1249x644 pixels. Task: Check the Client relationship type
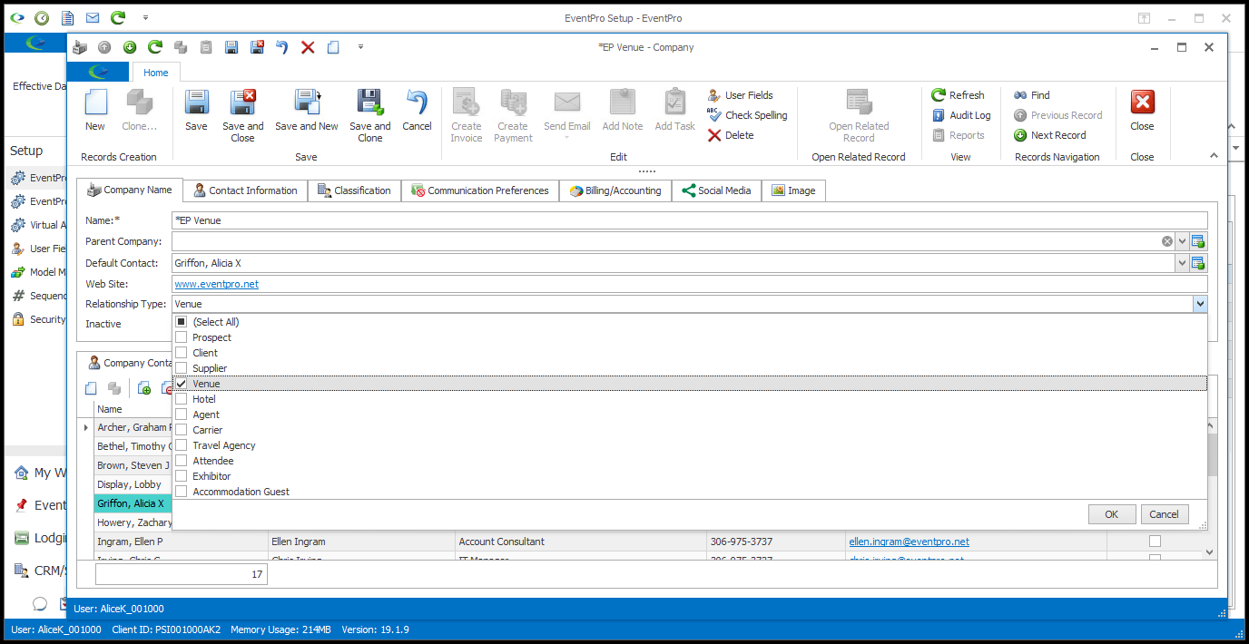pos(182,353)
